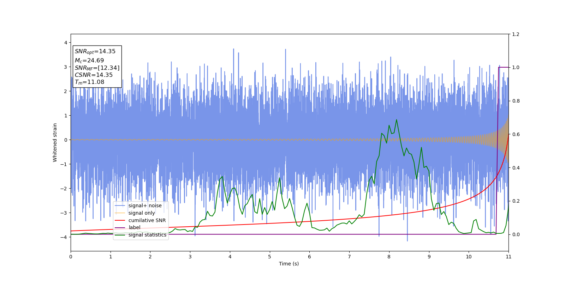Click the left y-axis tick label −2
The width and height of the screenshot is (565, 282).
tap(64, 189)
